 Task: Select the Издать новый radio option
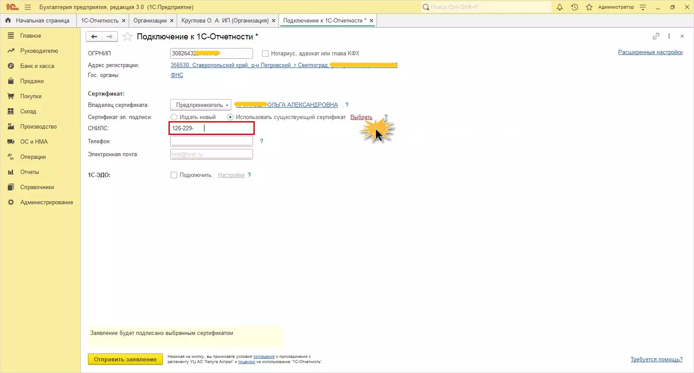[x=174, y=117]
